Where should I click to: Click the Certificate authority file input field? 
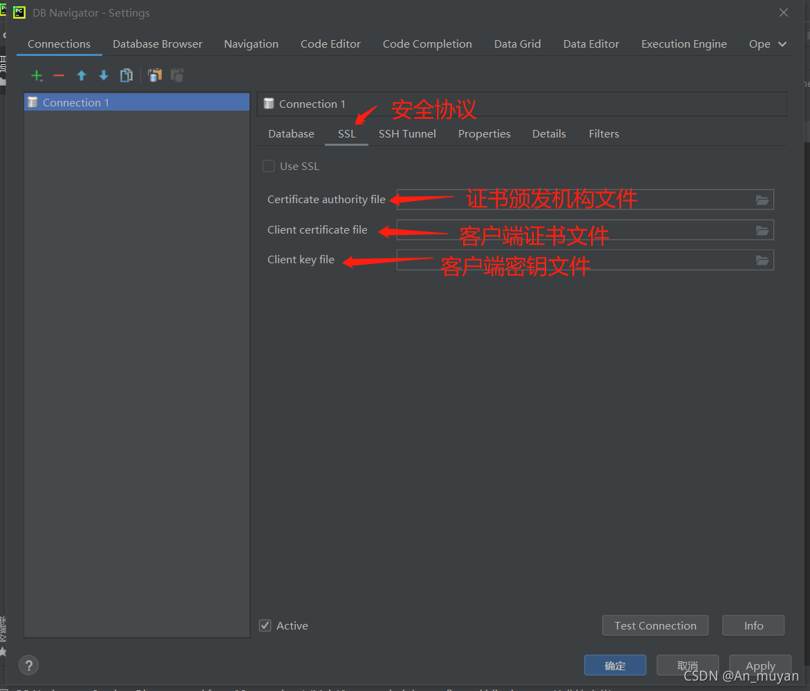pos(585,200)
